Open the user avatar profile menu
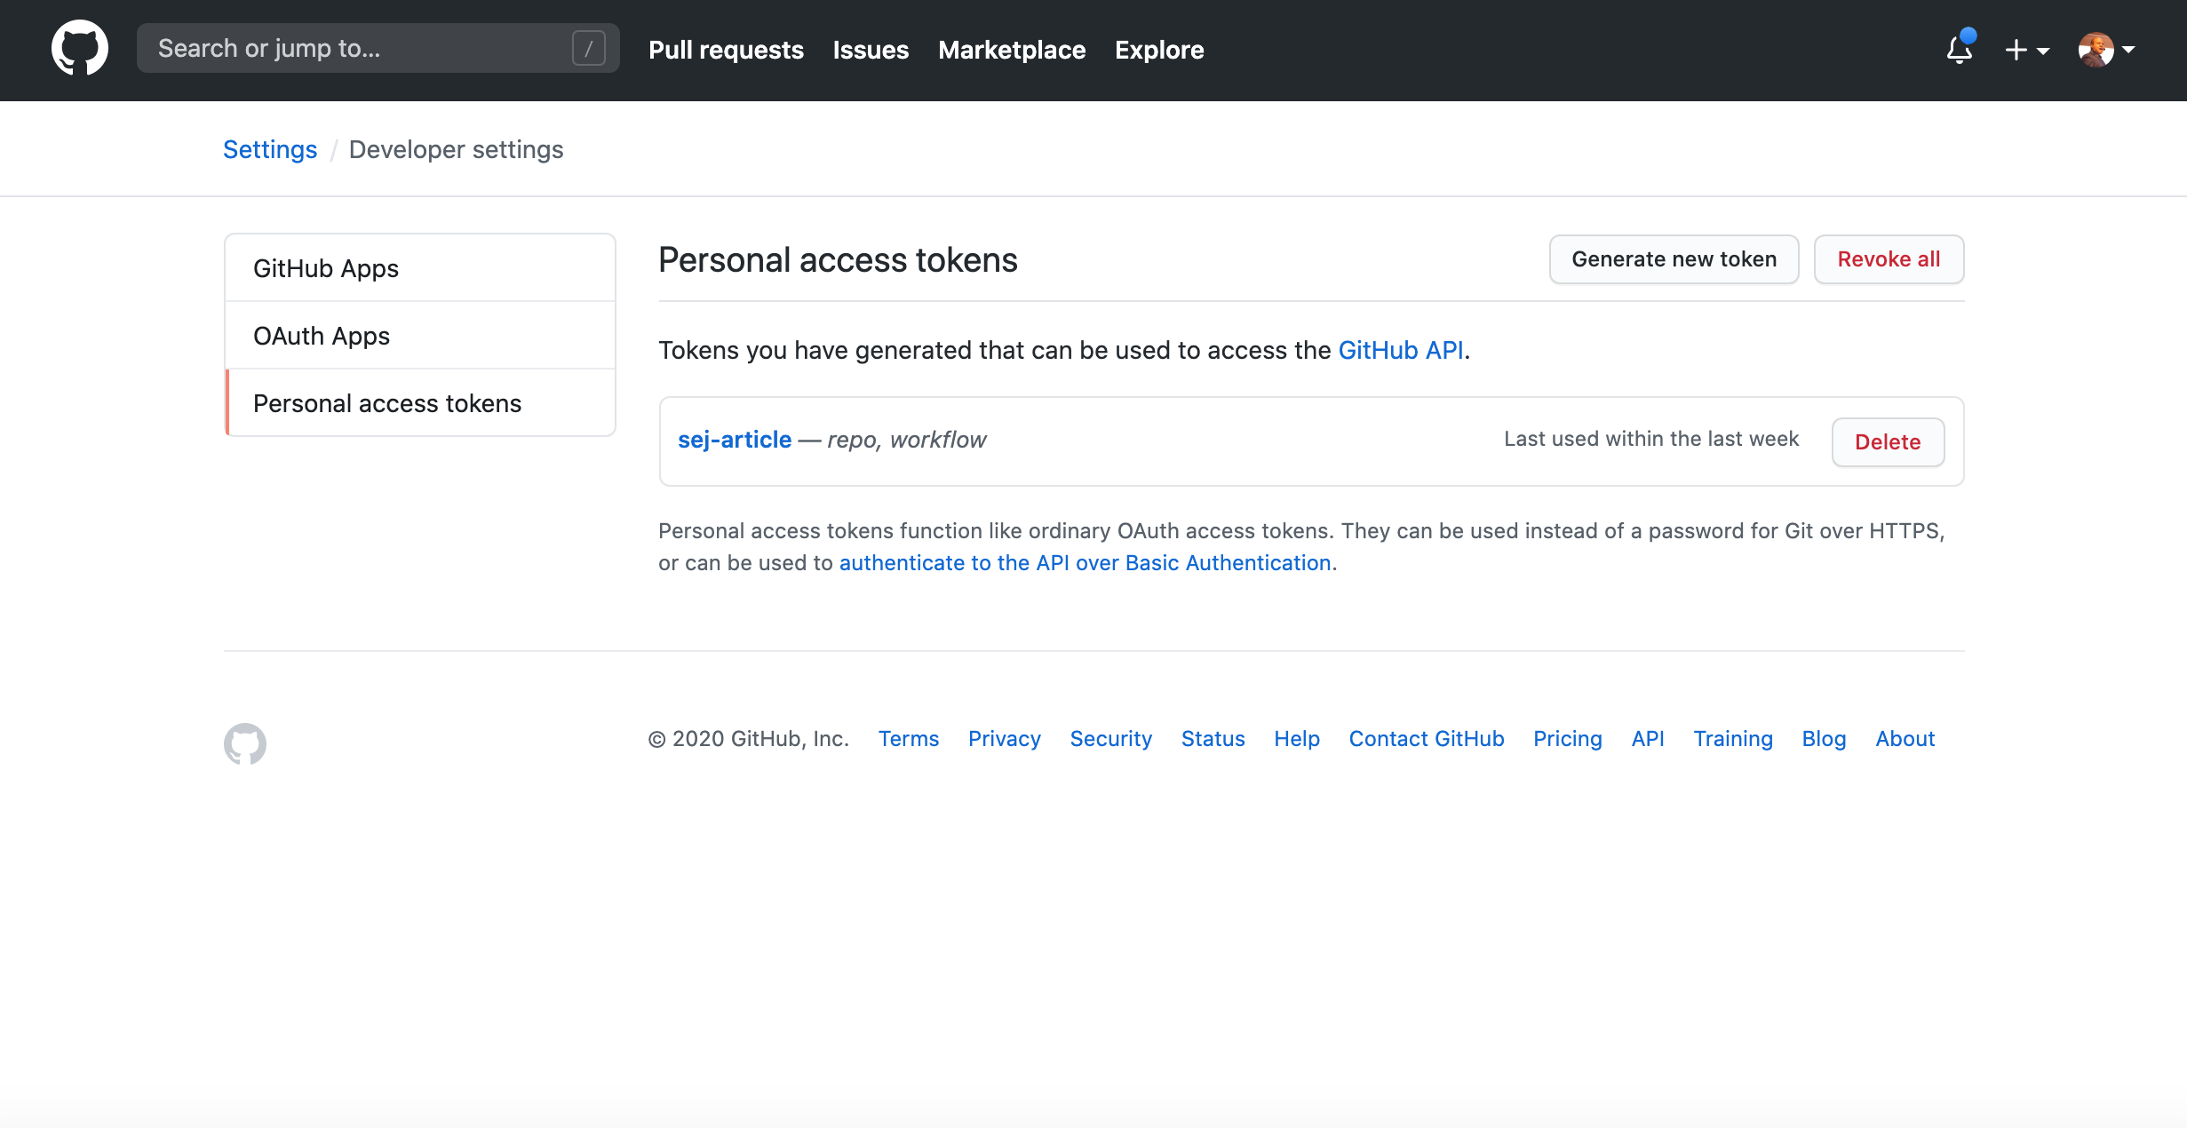 coord(2106,50)
